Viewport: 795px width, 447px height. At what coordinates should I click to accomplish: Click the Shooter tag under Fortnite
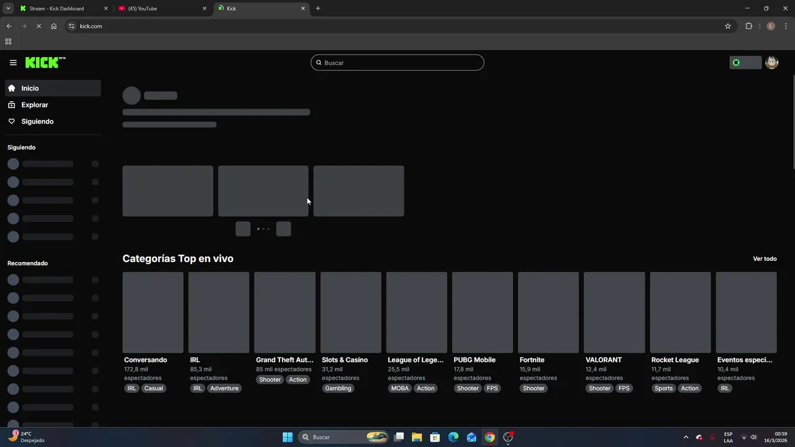[534, 389]
